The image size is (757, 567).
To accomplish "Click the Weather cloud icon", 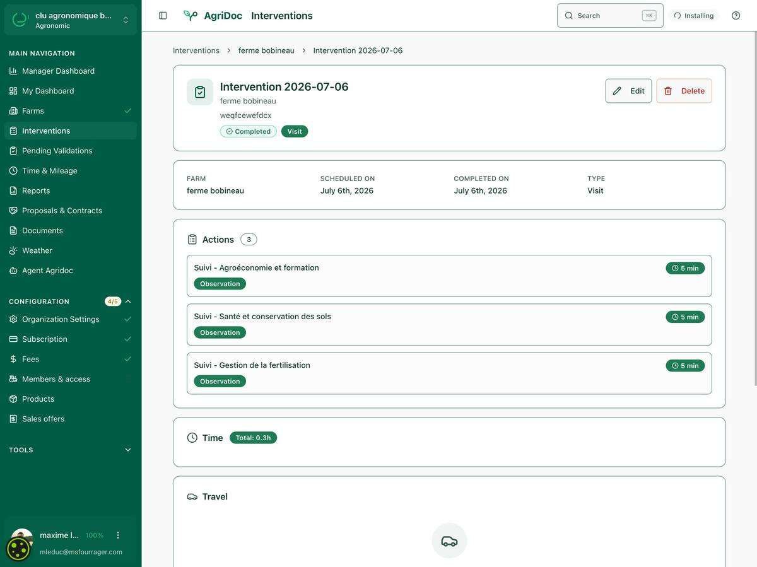I will [13, 250].
